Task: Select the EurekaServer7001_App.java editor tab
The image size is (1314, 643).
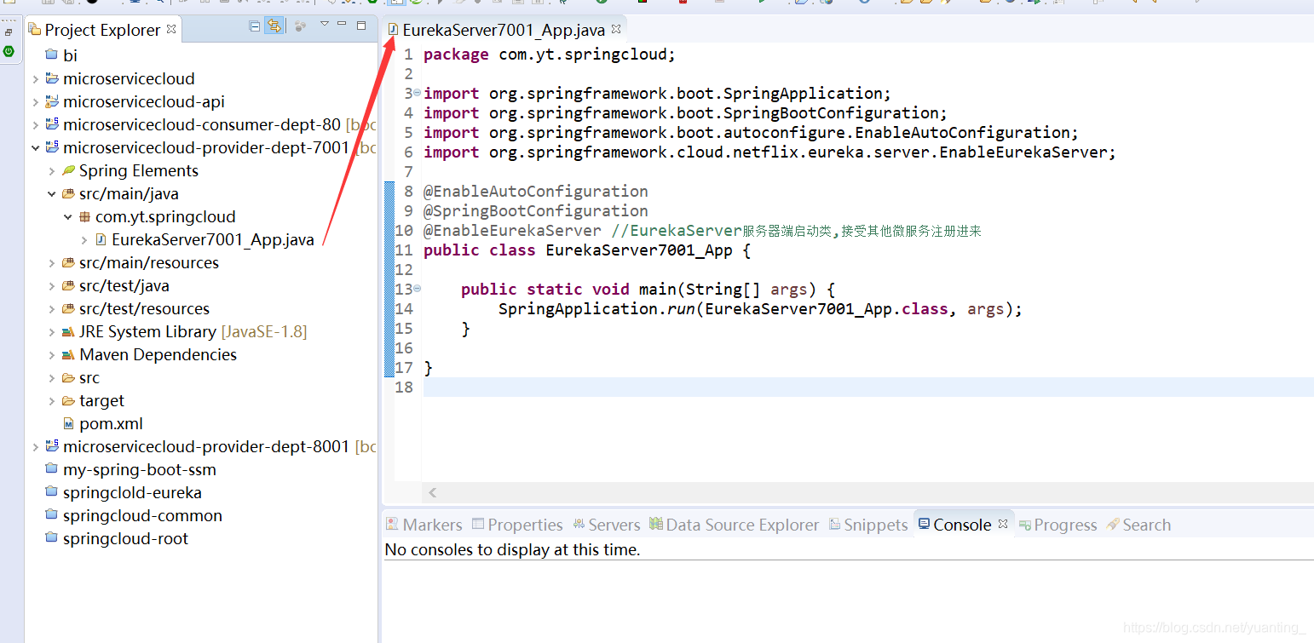Action: pos(504,30)
